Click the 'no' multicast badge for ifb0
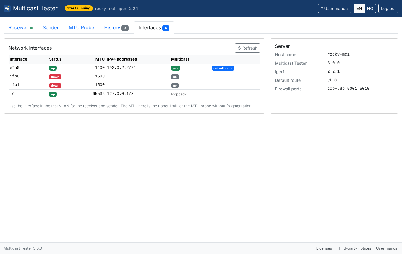 coord(175,77)
